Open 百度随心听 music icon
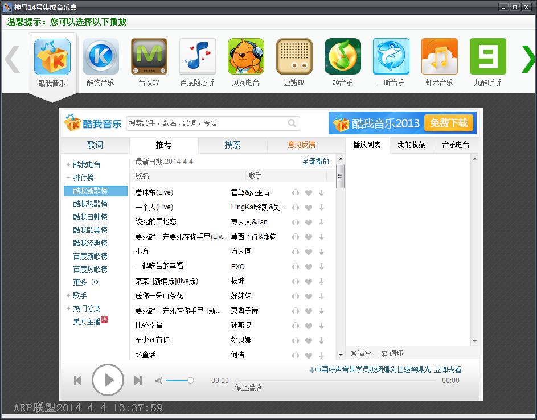537x420 pixels. (197, 57)
